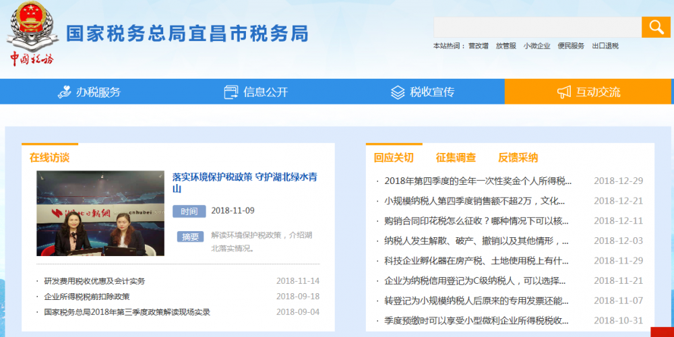Open the 营改增 hot keyword link
The image size is (674, 337).
(479, 46)
